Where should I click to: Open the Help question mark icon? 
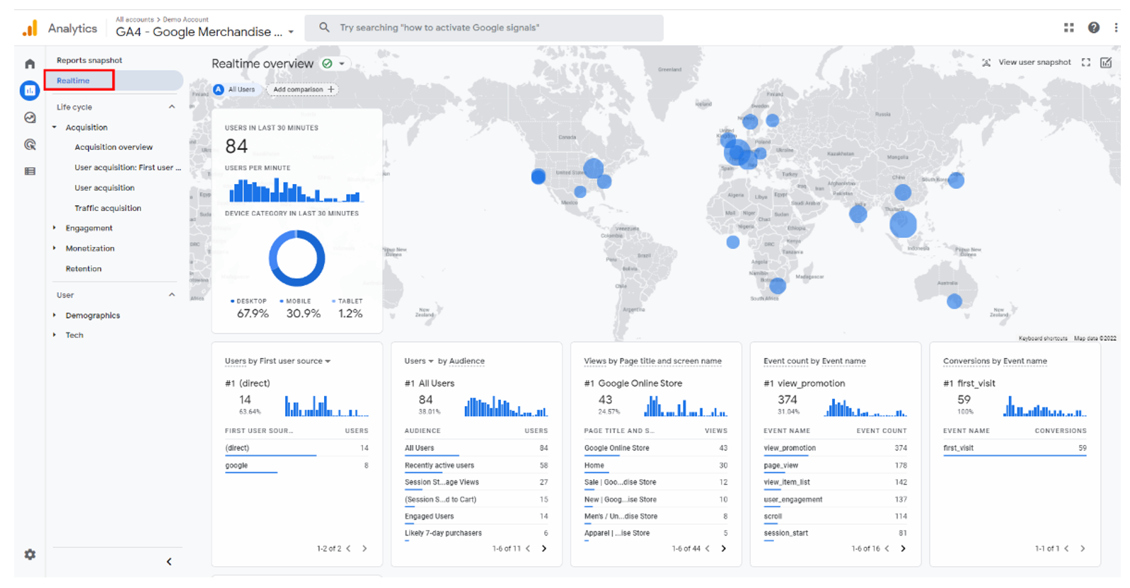click(1093, 28)
